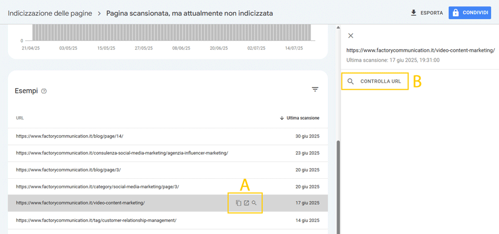Click side panel URL video-content-marketing text
499x234 pixels.
tap(420, 50)
